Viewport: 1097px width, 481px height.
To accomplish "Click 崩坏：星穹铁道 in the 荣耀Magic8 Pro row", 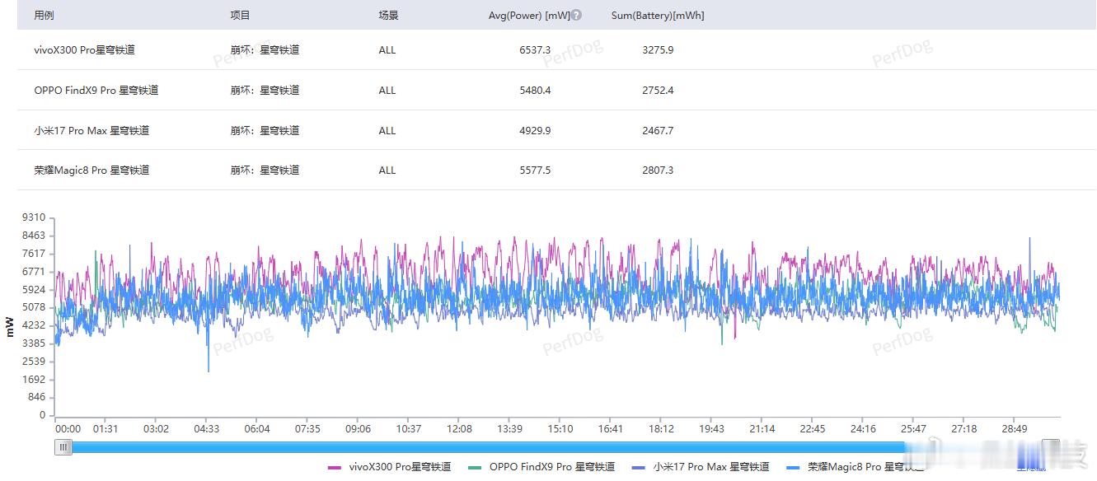I will (x=265, y=170).
